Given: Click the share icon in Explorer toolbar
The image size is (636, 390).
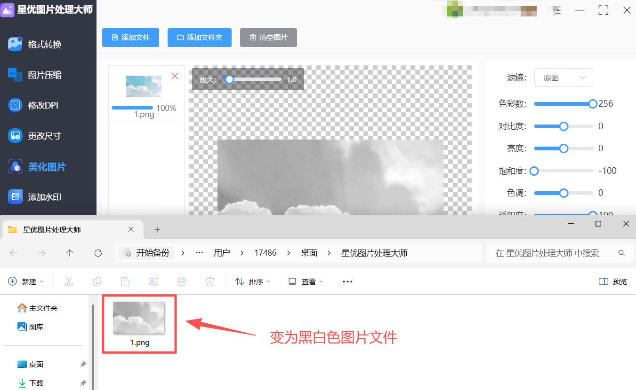Looking at the screenshot, I should pos(182,281).
